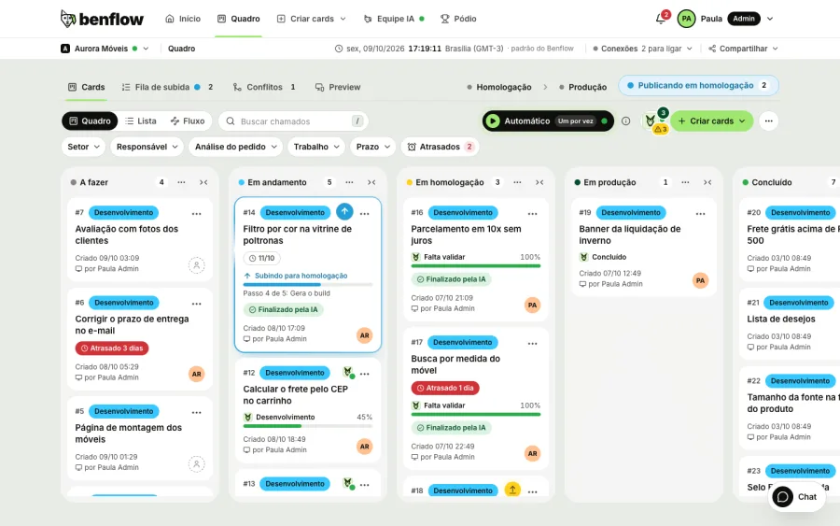Viewport: 840px width, 526px height.
Task: Assign a person on card #5
Action: tap(197, 463)
